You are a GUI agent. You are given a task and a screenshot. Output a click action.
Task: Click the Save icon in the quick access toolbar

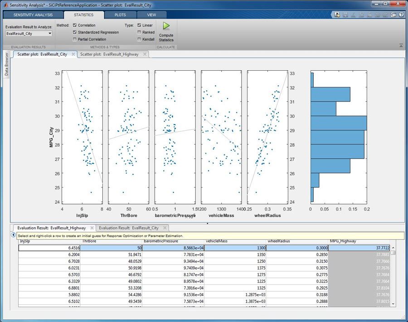(346, 14)
